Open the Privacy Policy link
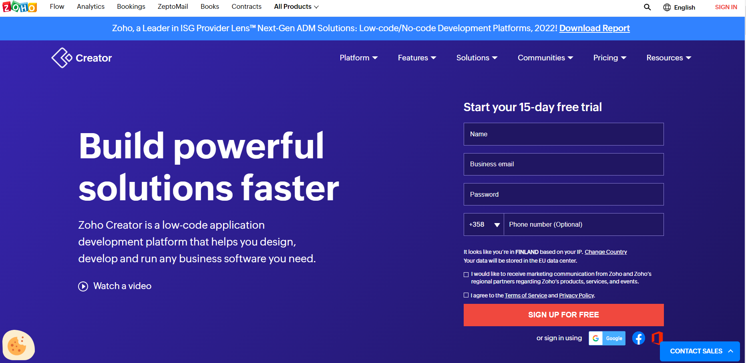 tap(576, 296)
